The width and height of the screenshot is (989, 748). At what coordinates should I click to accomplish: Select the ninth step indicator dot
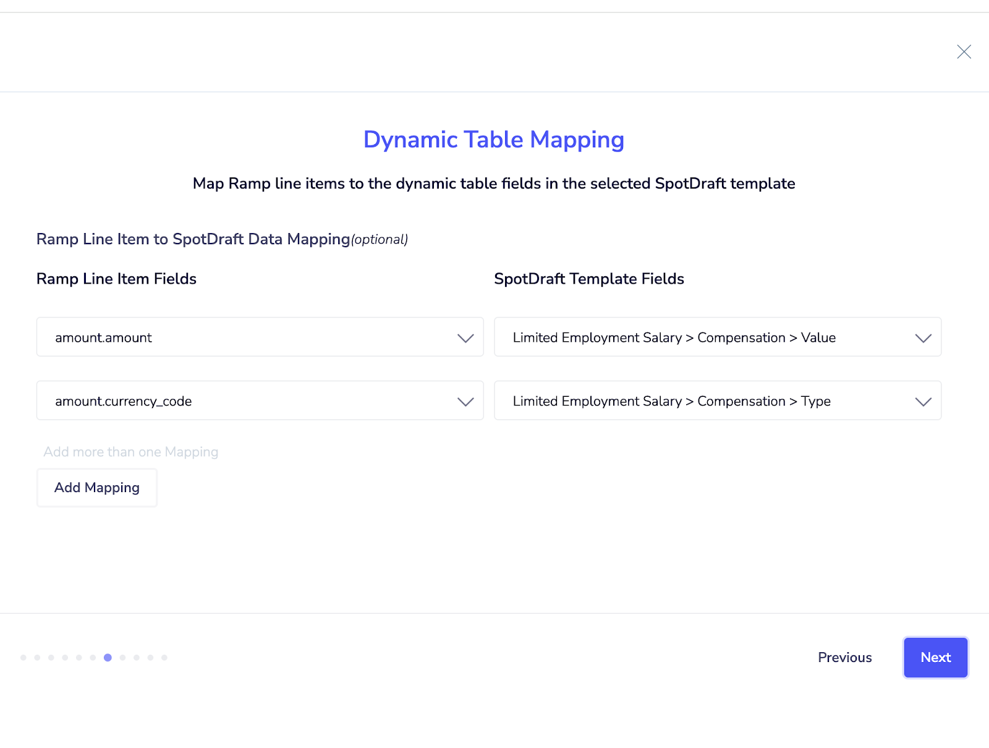click(x=137, y=658)
